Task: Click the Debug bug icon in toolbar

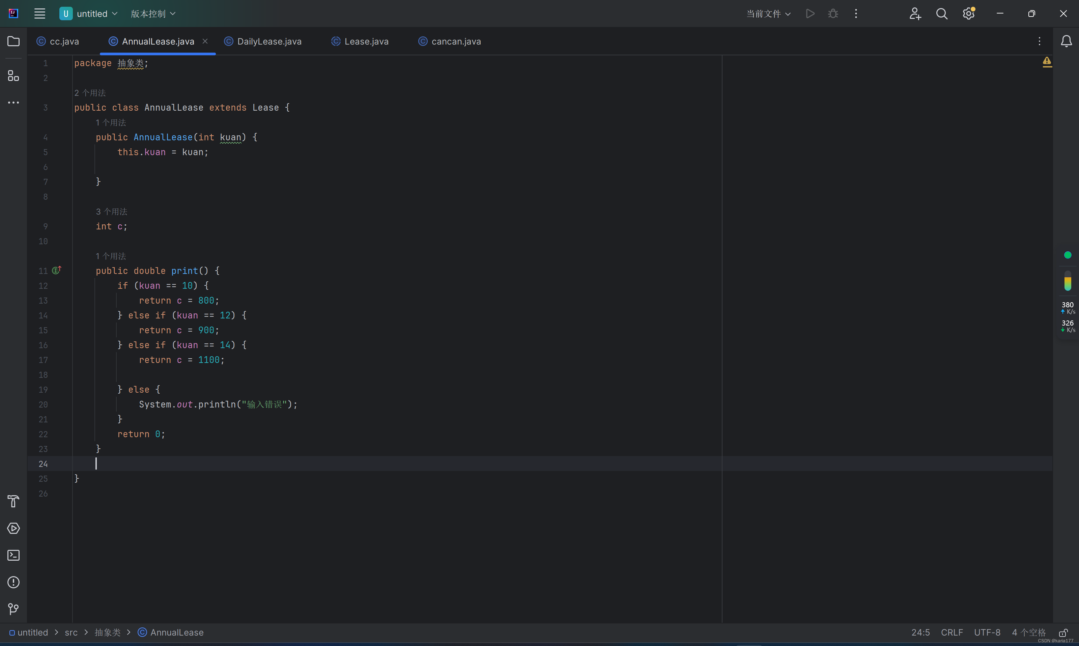Action: (833, 13)
